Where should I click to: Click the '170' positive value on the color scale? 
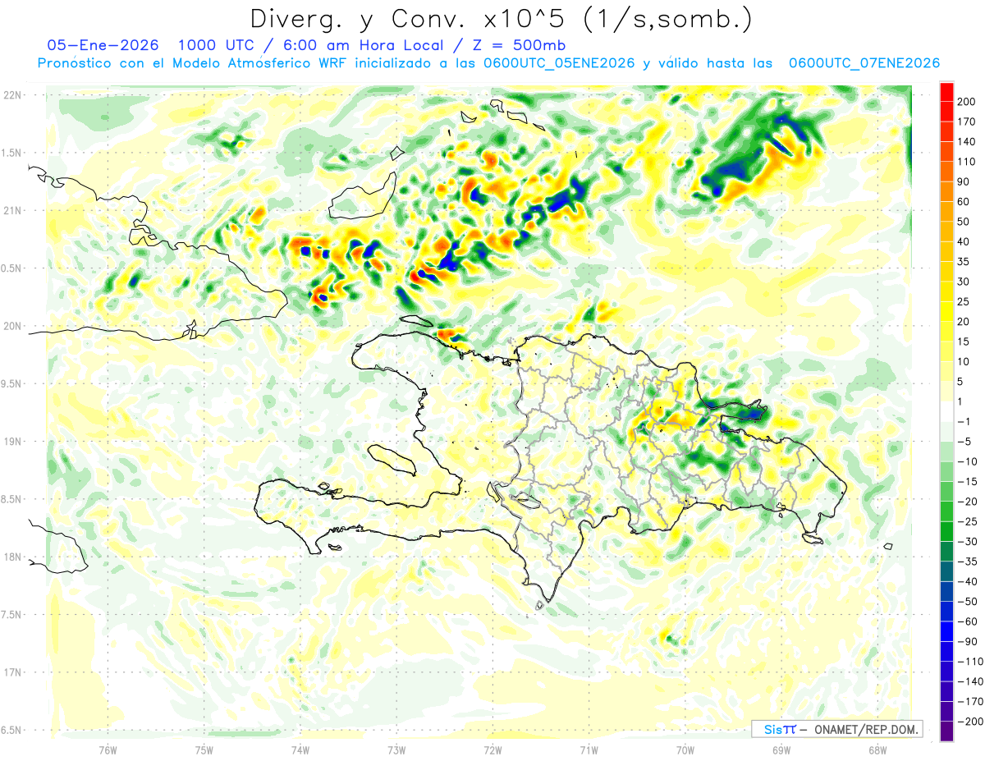pos(968,122)
